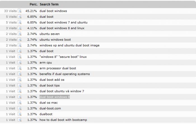The height and width of the screenshot is (124, 196).
Task: Open details icon for 'ubuntu seven' row
Action: pyautogui.click(x=20, y=34)
